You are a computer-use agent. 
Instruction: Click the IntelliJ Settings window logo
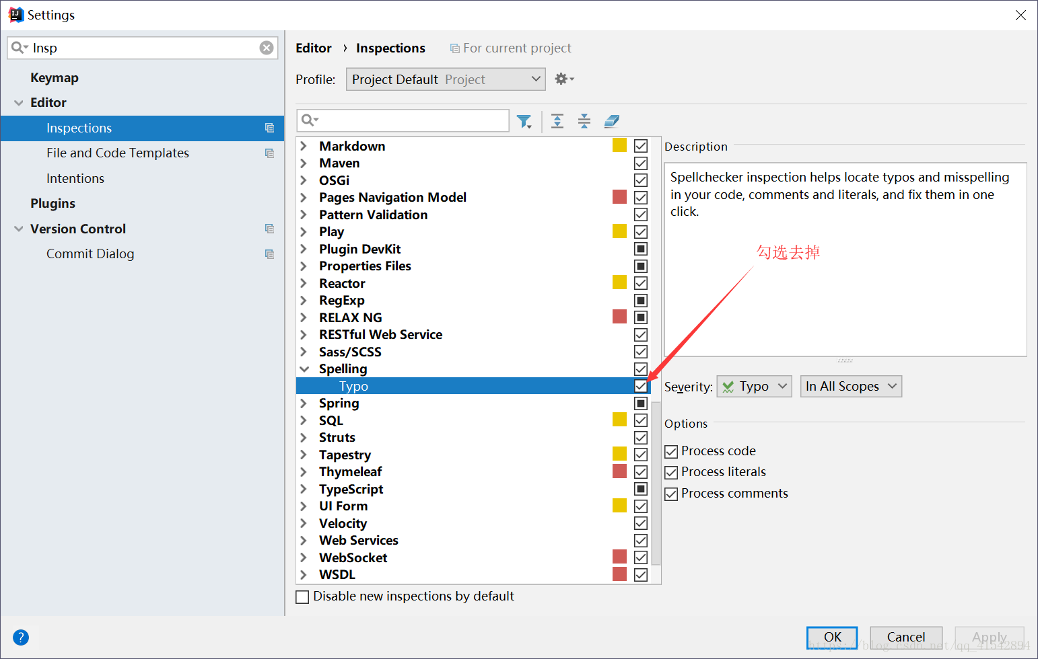pos(16,15)
